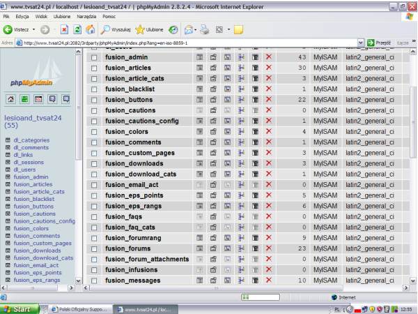Click the Wstecz back button
The image size is (418, 314).
[16, 29]
